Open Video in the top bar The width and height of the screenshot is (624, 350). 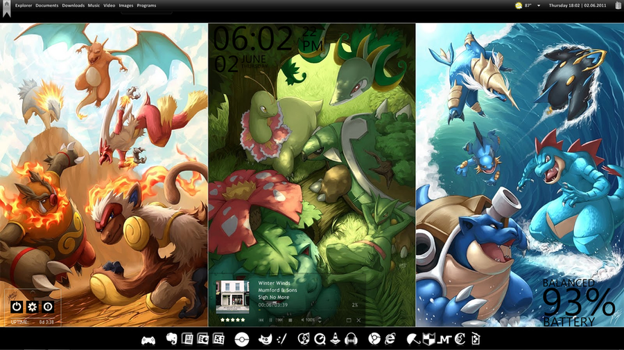109,6
